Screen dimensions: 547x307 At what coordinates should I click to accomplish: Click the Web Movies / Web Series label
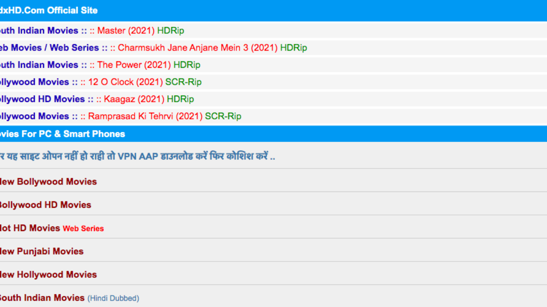click(50, 48)
